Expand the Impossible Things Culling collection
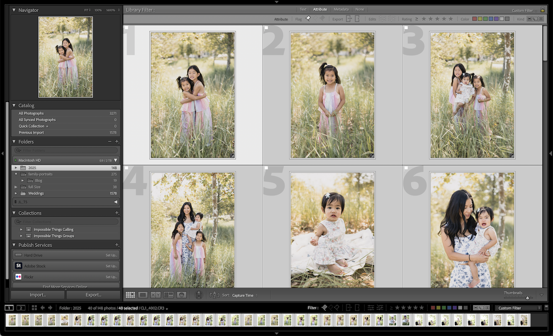Viewport: 553px width, 336px height. 21,229
